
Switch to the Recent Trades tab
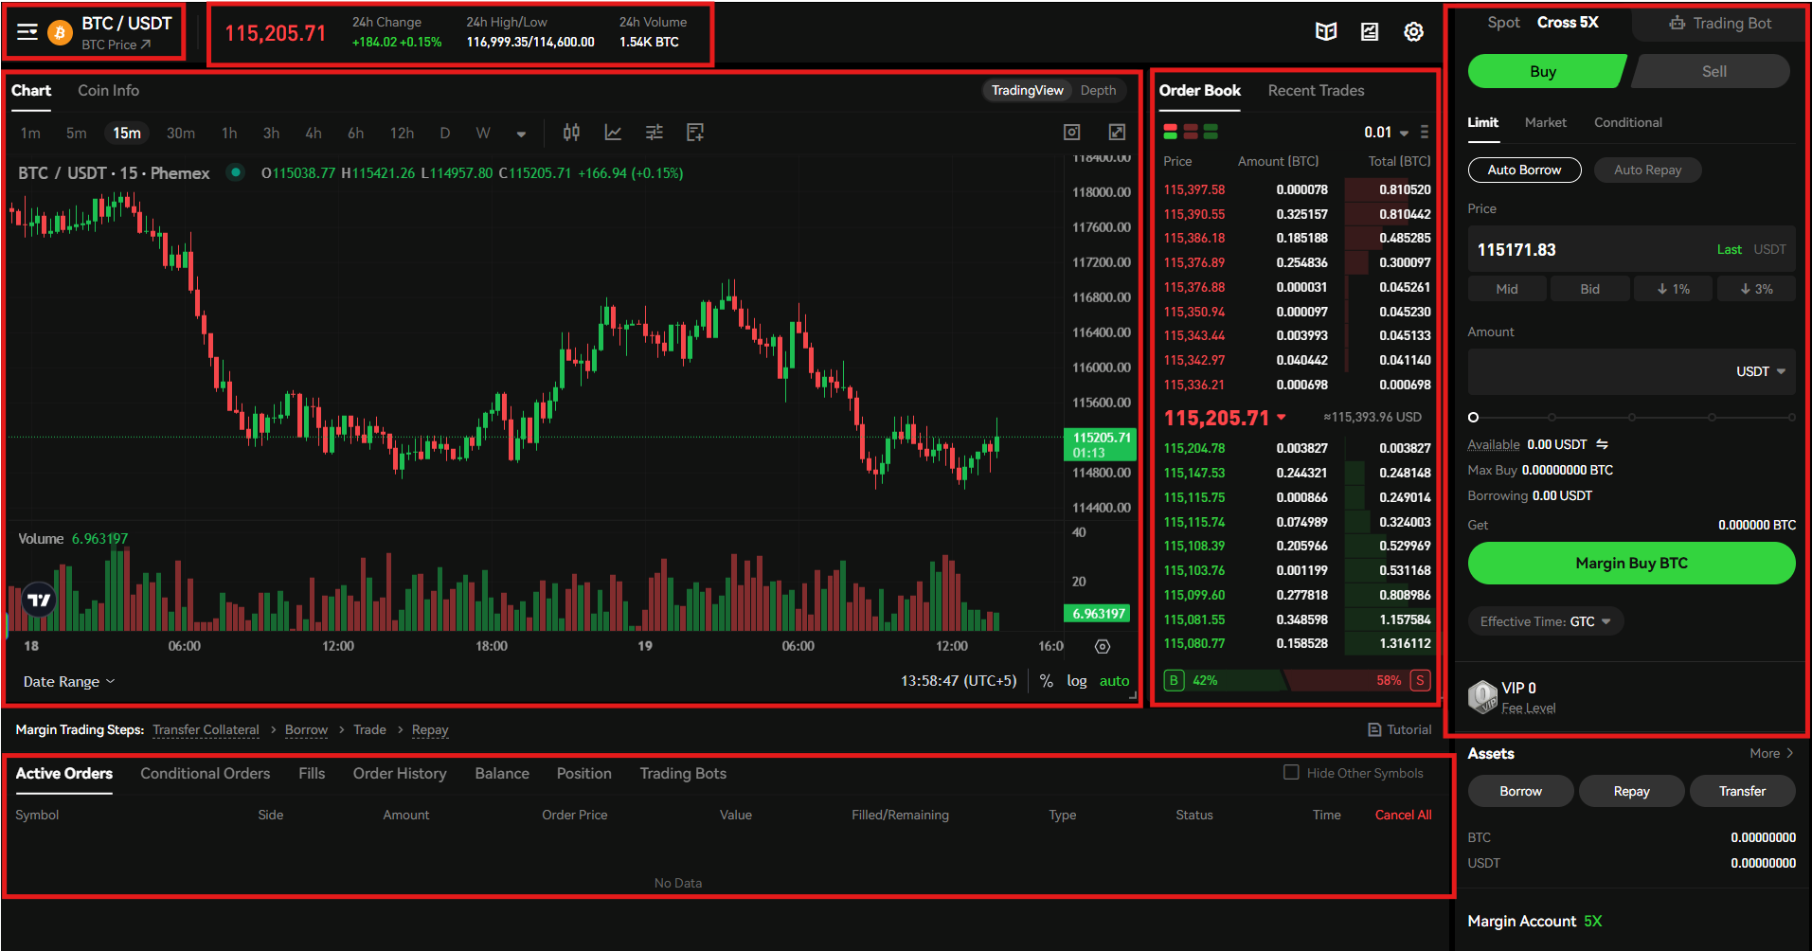(1316, 90)
